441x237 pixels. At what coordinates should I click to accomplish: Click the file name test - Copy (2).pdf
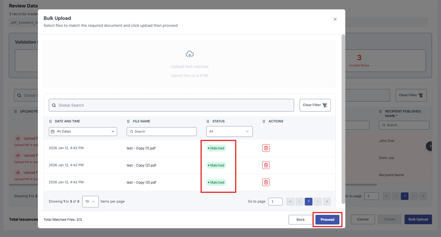click(x=141, y=165)
